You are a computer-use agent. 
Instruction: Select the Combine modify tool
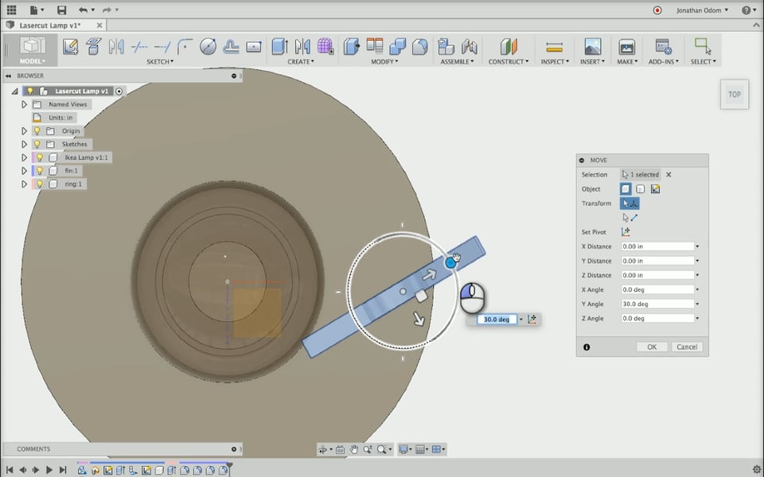397,47
